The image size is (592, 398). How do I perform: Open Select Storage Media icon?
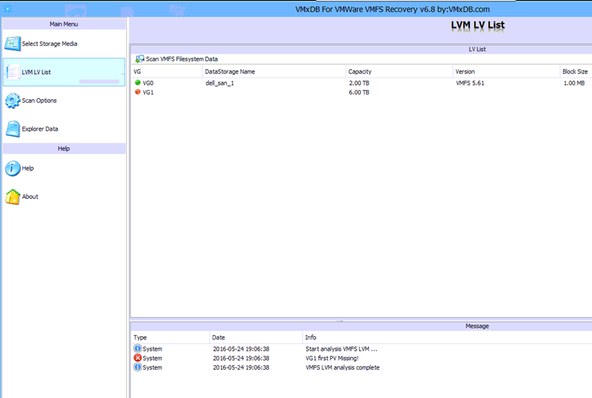[12, 44]
